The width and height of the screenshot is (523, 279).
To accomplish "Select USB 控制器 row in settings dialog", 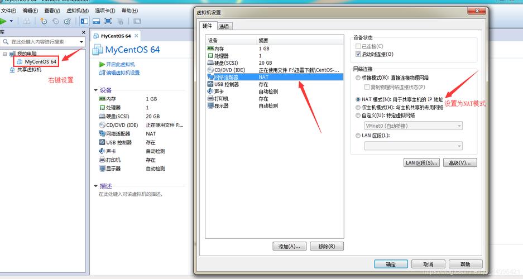I will tap(274, 84).
